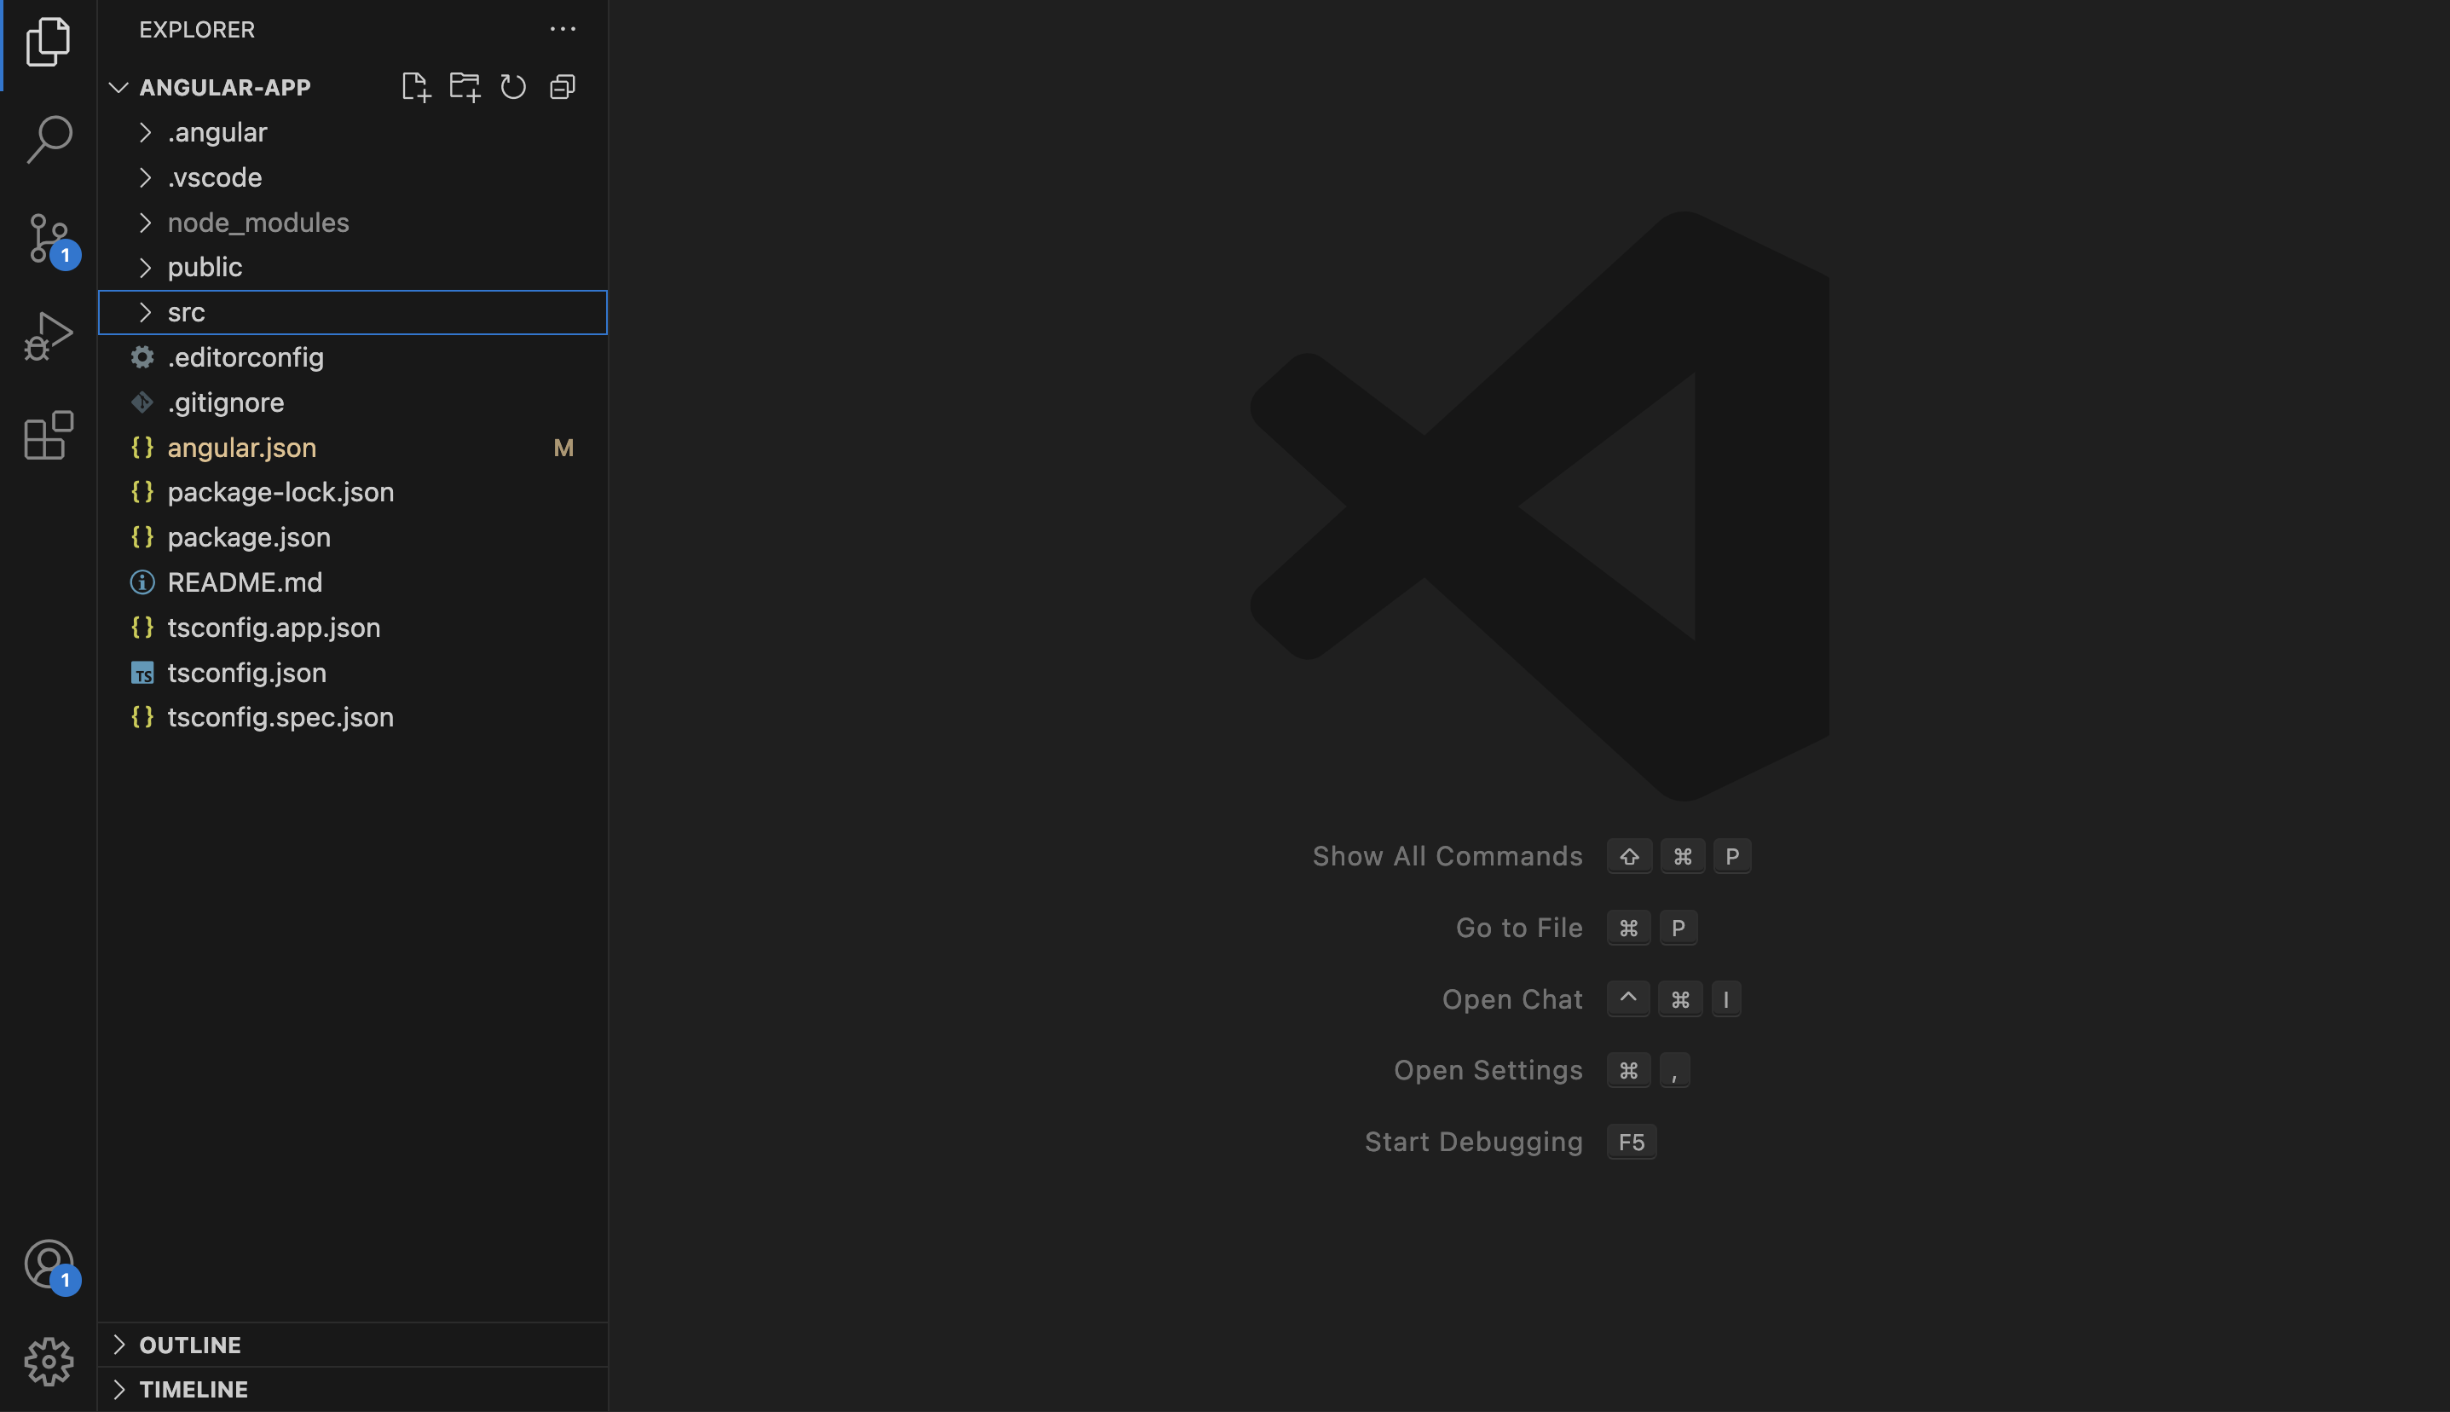Open the tsconfig.app.json file
Screen dimensions: 2450x1412
(x=353, y=628)
